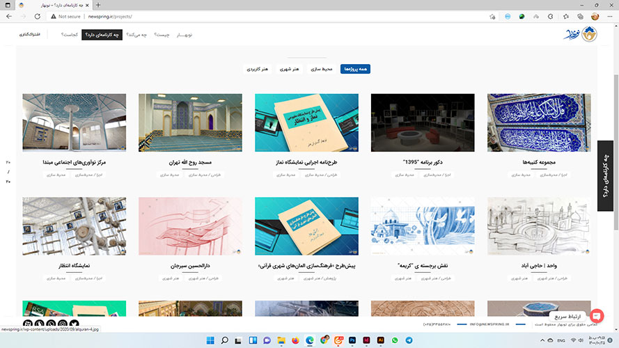619x348 pixels.
Task: Click the address bar URL field
Action: pos(269,17)
